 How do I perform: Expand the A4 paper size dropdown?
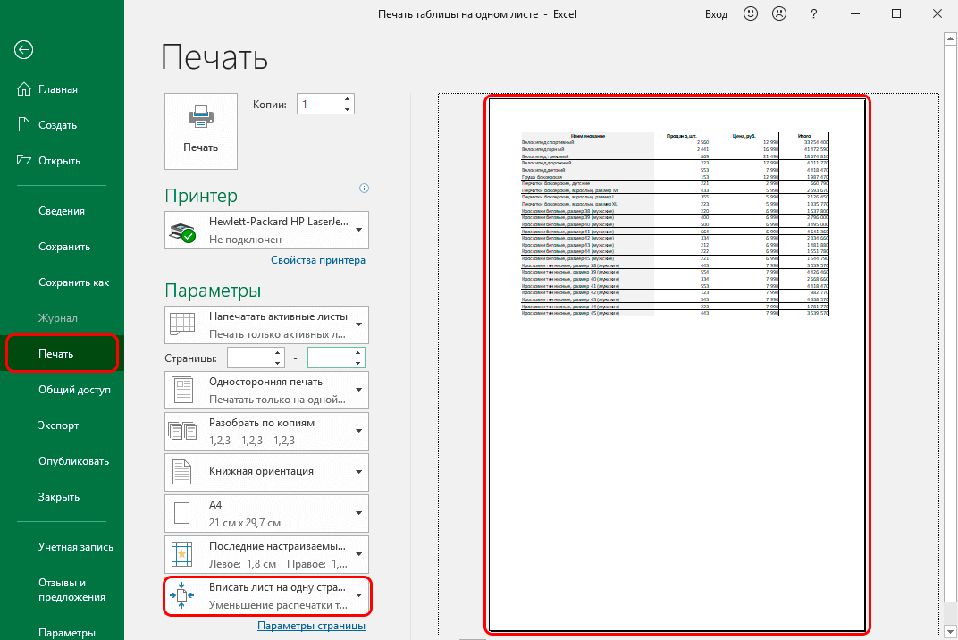point(357,513)
